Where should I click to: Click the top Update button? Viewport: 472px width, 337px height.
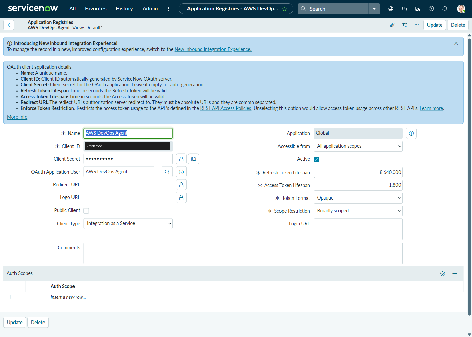[x=435, y=25]
